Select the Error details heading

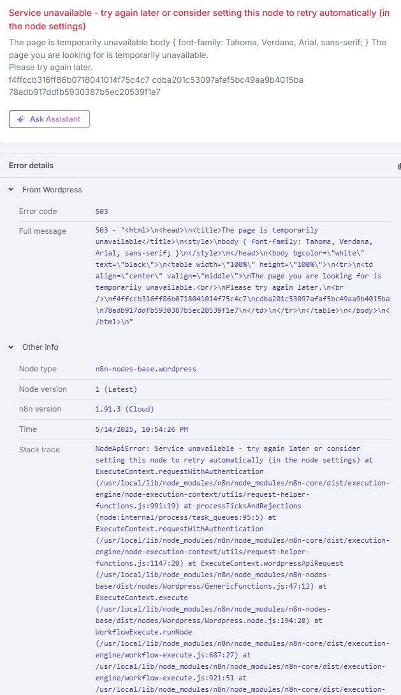tap(31, 166)
